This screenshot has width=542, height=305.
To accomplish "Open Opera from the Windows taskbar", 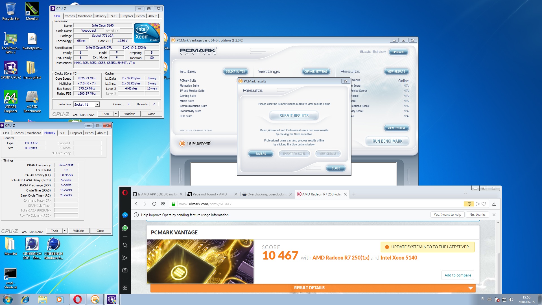I will coord(77,299).
